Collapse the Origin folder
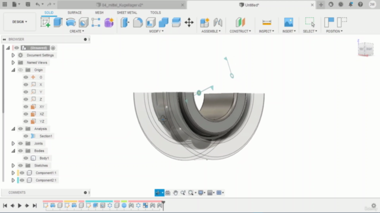The image size is (380, 213). coord(13,70)
